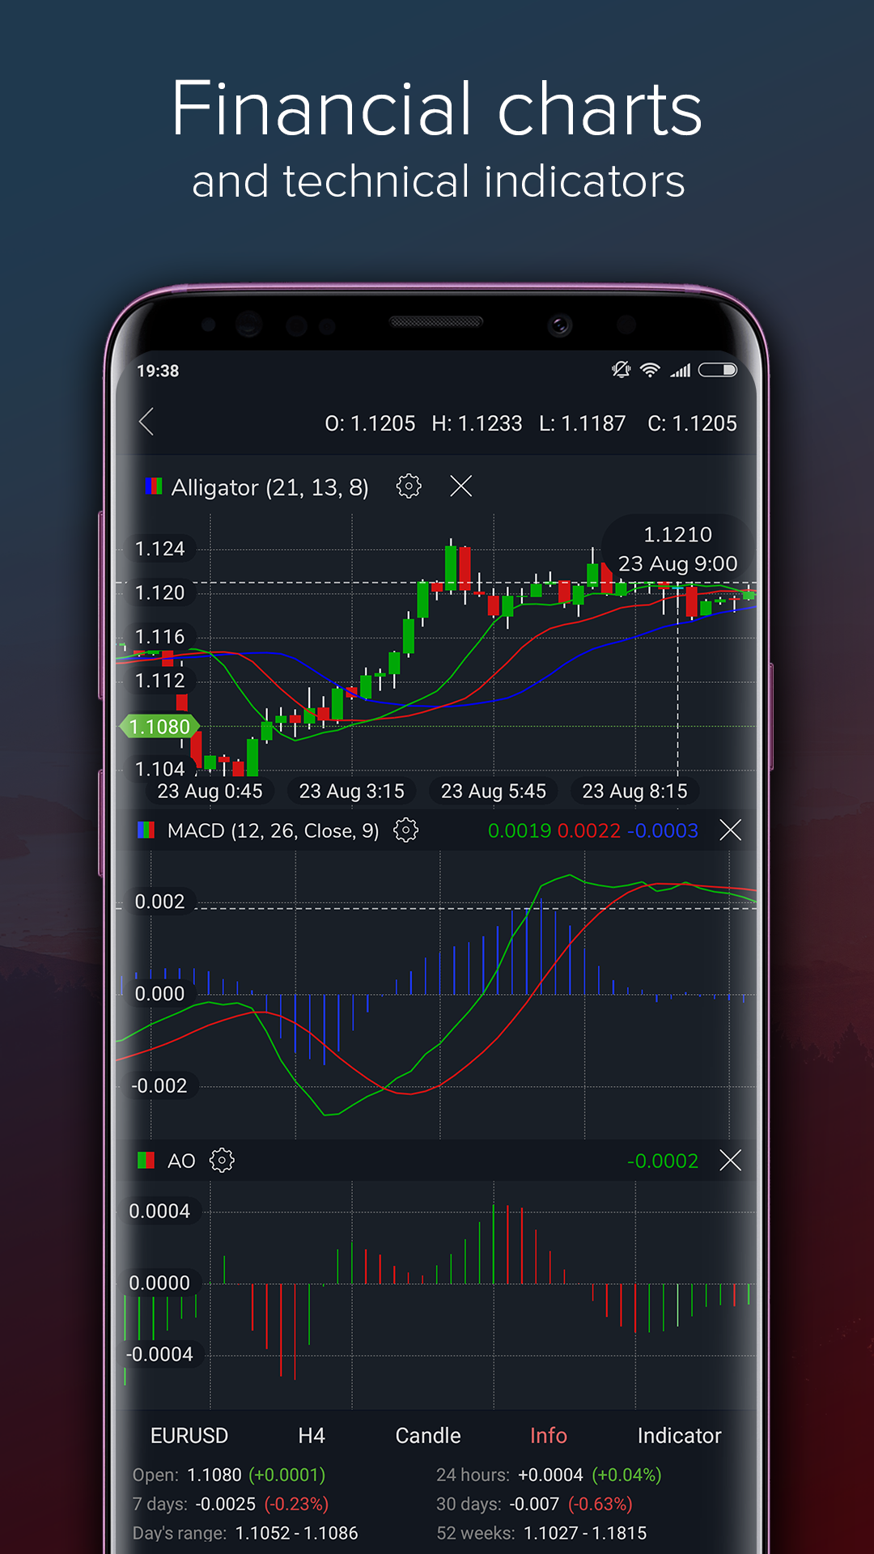The height and width of the screenshot is (1554, 874).
Task: Tap the 'L: 1.1187' low value
Action: tap(583, 423)
